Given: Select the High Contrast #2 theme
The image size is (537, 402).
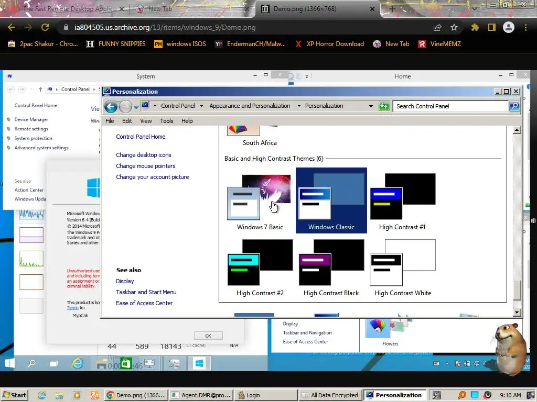Looking at the screenshot, I should click(x=260, y=267).
